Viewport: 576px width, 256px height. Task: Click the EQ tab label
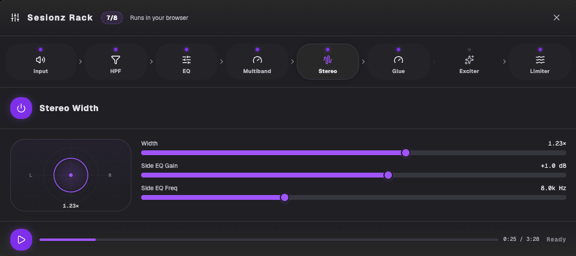[x=186, y=71]
